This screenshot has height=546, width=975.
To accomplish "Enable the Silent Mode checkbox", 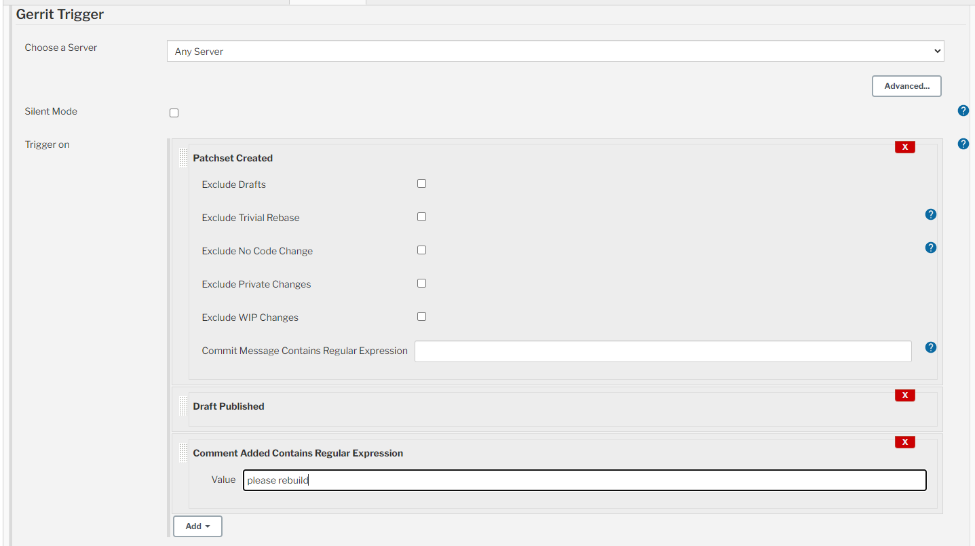I will (174, 113).
